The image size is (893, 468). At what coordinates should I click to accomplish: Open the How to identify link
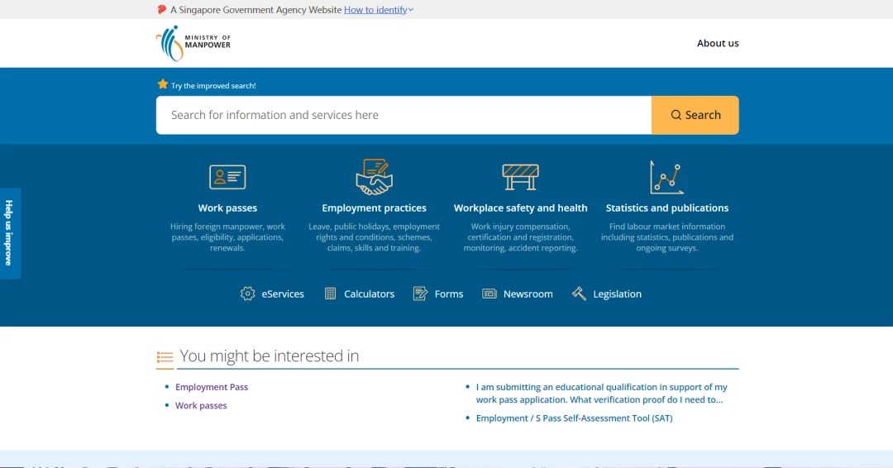click(375, 10)
